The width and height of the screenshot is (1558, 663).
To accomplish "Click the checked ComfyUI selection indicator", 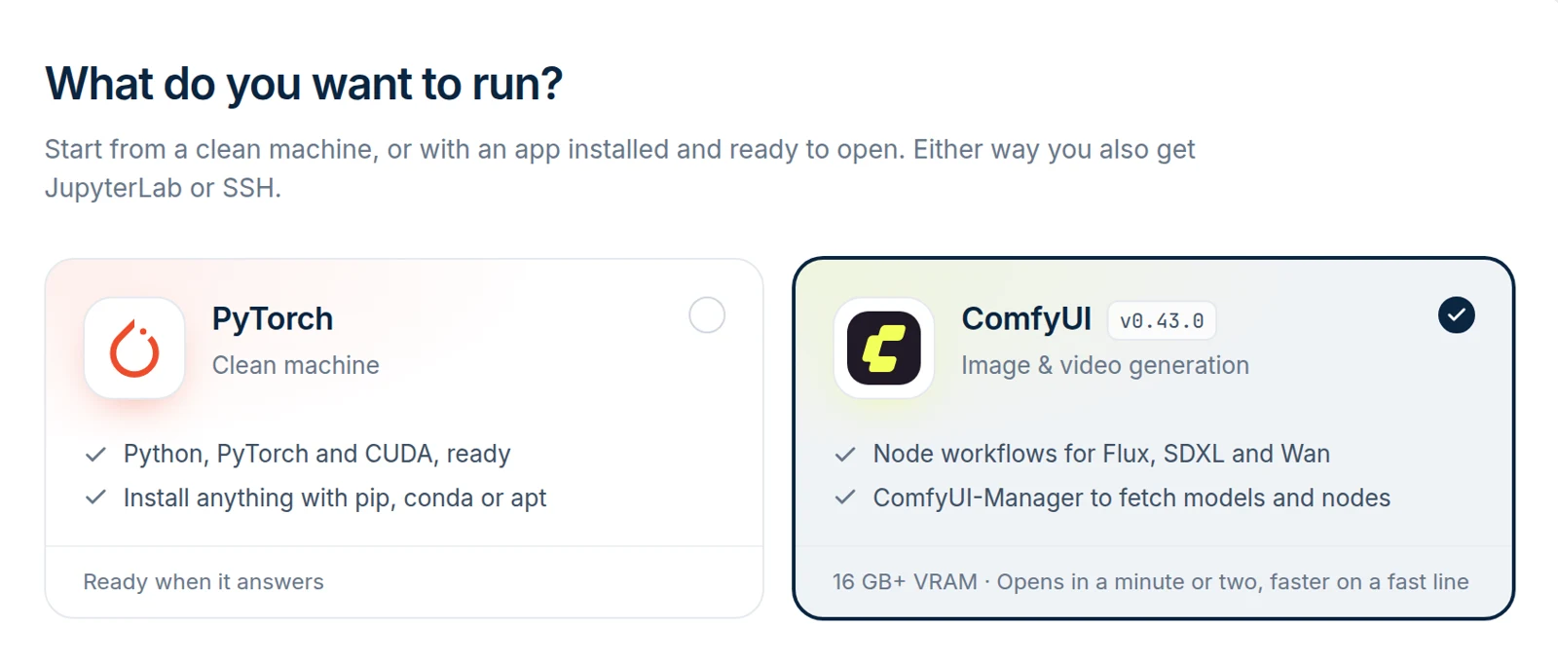I will 1457,315.
